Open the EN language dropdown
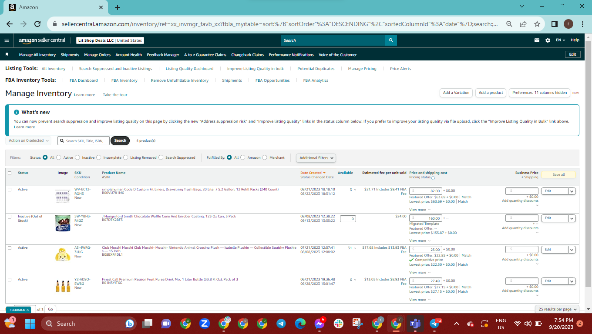 click(560, 40)
